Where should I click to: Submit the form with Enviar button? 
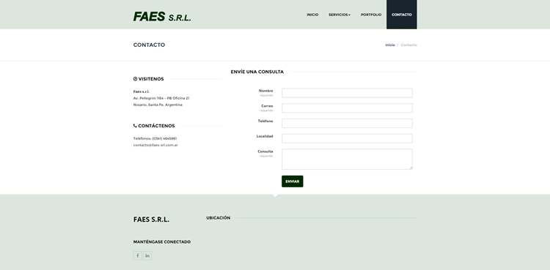point(292,181)
